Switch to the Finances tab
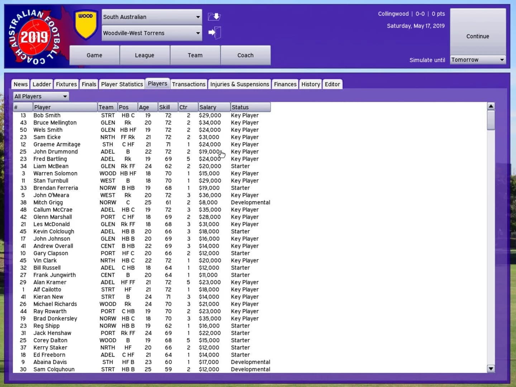 [x=285, y=84]
